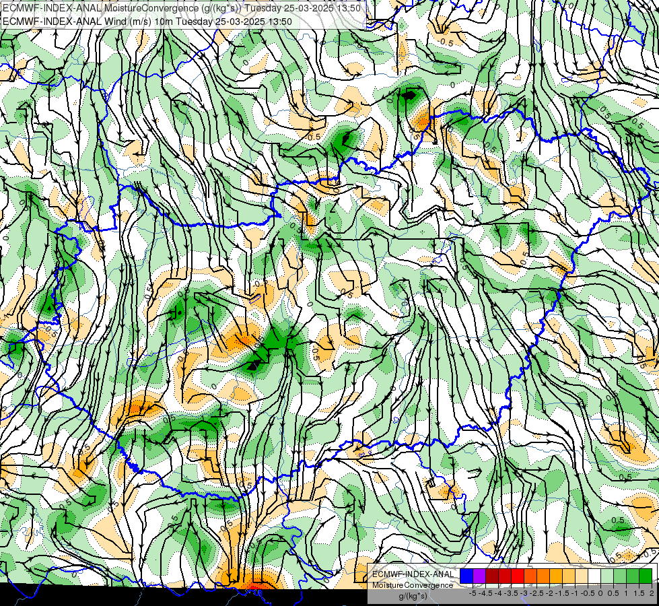Pick the bright red swatch between -3.5 and -3
The width and height of the screenshot is (659, 606).
click(x=518, y=576)
